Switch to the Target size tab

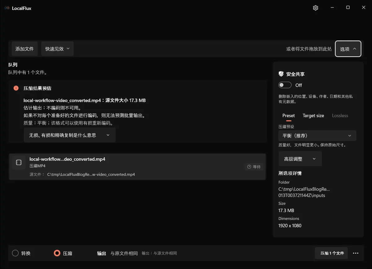(313, 116)
